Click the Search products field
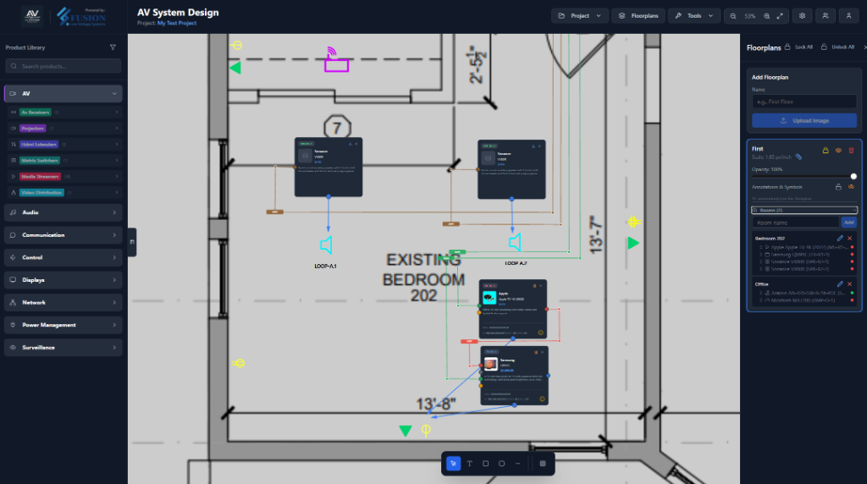This screenshot has height=484, width=867. 63,66
